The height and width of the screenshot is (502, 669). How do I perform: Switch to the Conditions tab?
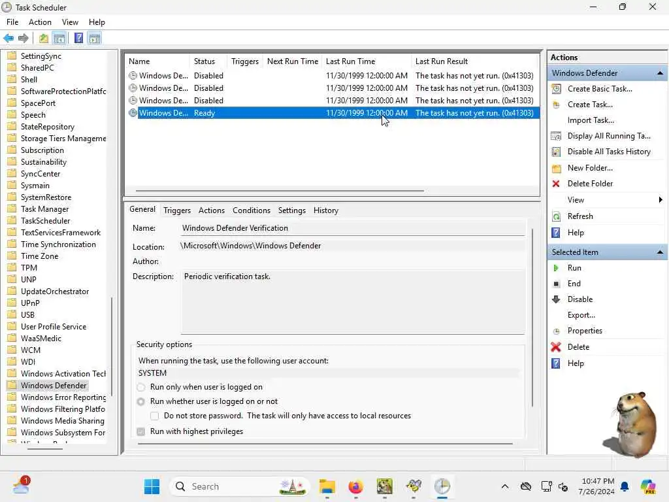[x=252, y=210]
